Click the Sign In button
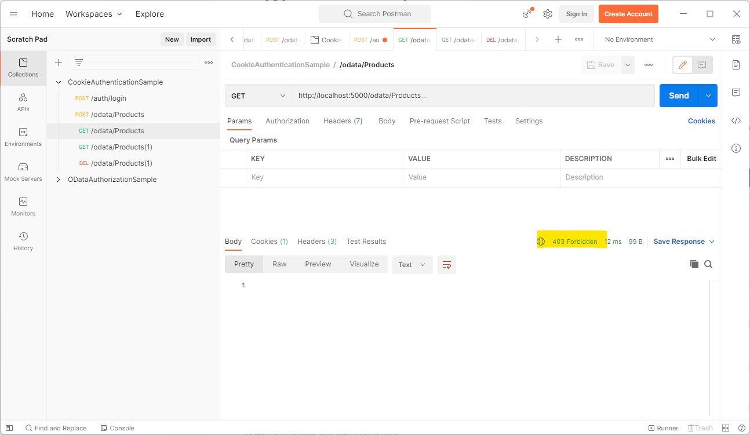 pos(576,14)
